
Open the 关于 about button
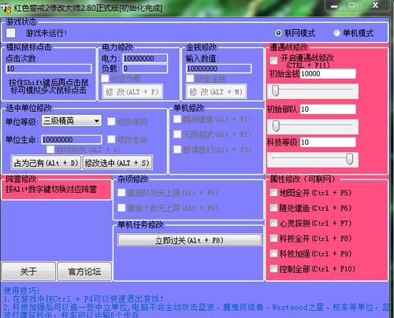[28, 272]
